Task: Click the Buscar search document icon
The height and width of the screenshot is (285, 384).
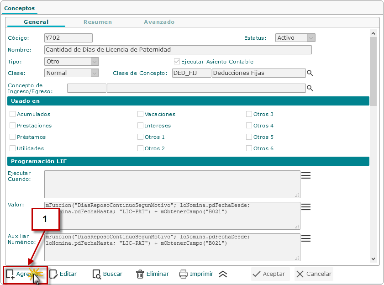Action: [97, 274]
